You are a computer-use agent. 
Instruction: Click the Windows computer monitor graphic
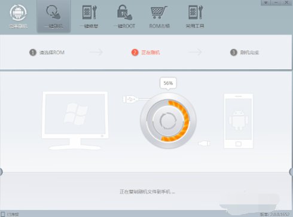click(75, 120)
